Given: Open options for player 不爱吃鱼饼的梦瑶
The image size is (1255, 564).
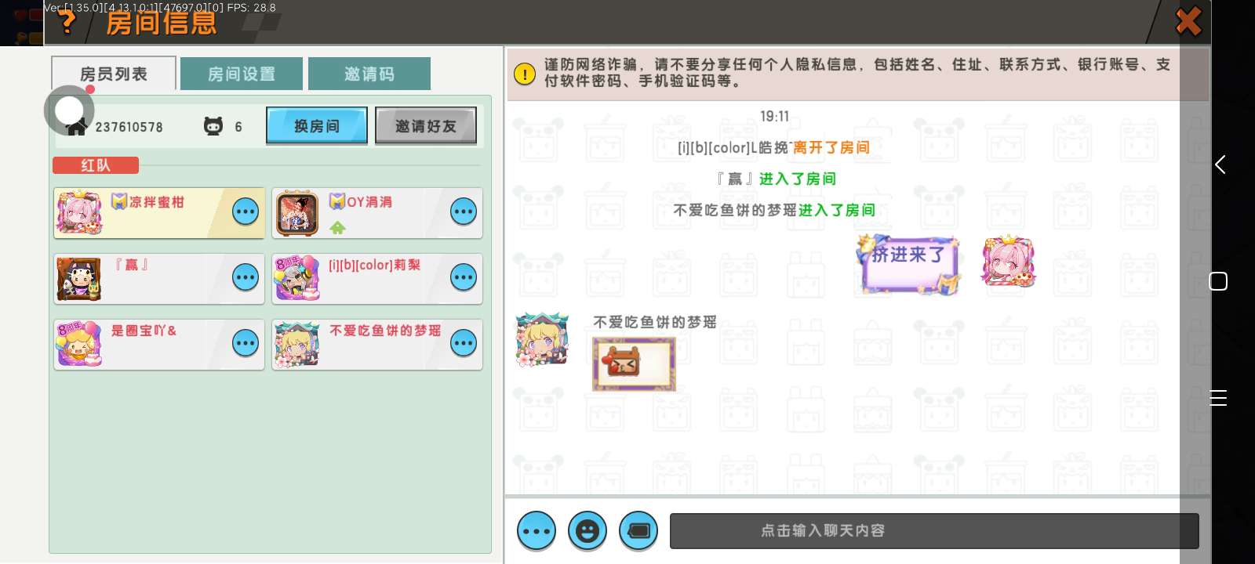Looking at the screenshot, I should [464, 343].
